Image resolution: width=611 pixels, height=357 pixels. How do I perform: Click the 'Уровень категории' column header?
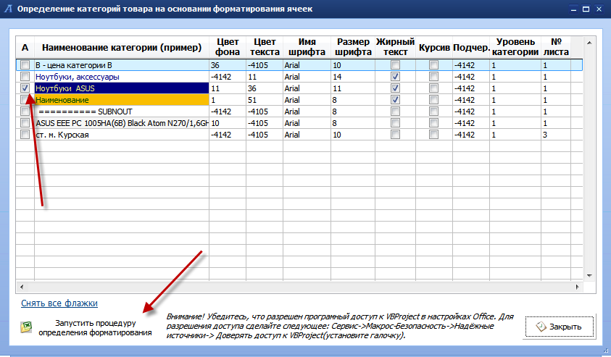point(515,47)
